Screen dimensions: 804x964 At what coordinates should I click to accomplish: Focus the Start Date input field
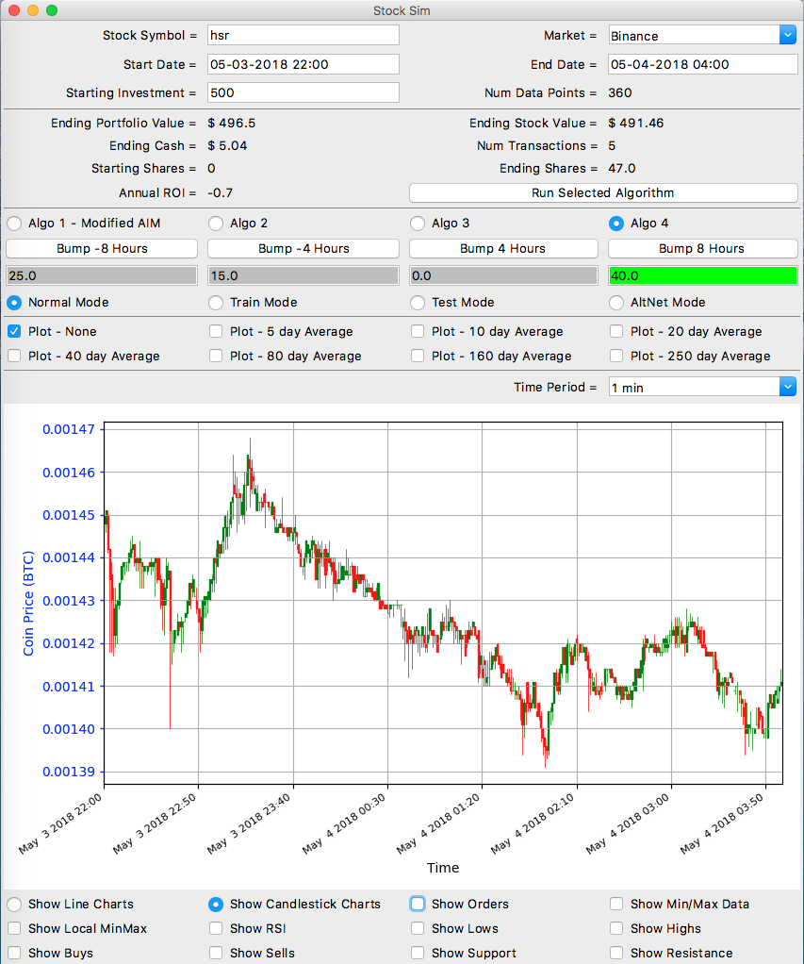tap(304, 64)
